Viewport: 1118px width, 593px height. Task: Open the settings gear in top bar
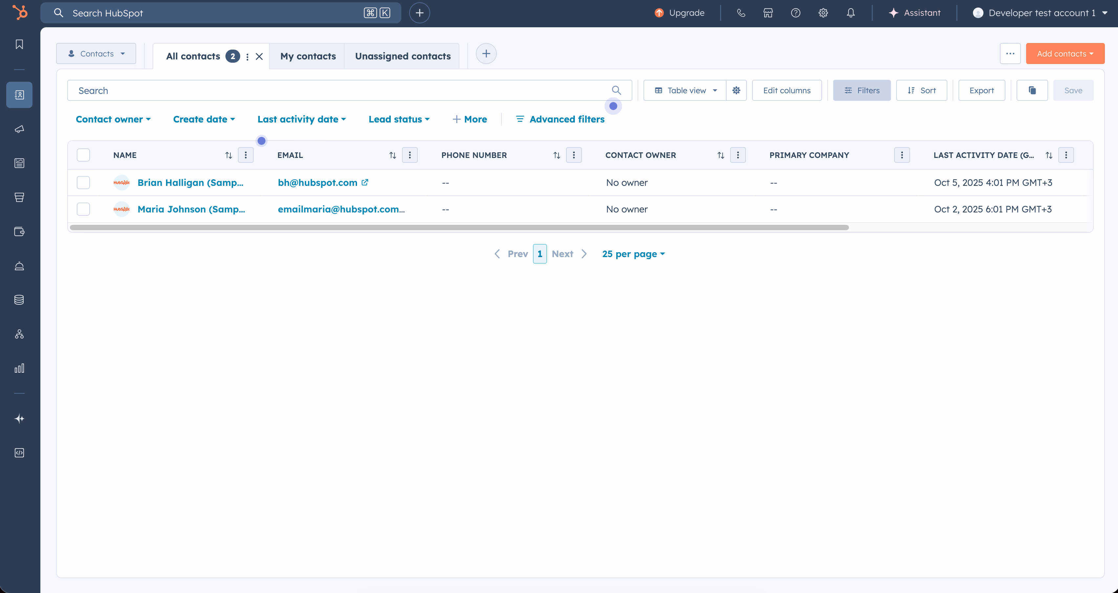click(823, 13)
